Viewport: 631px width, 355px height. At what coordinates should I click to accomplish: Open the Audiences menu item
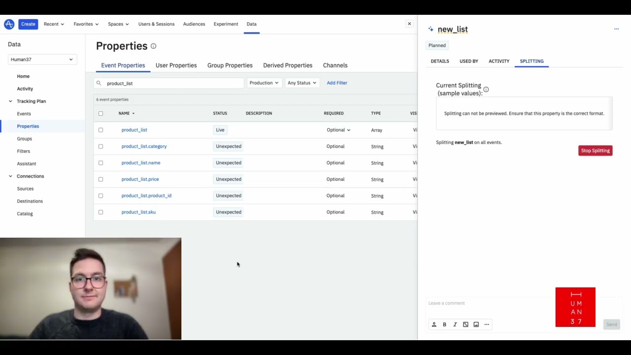click(x=194, y=24)
